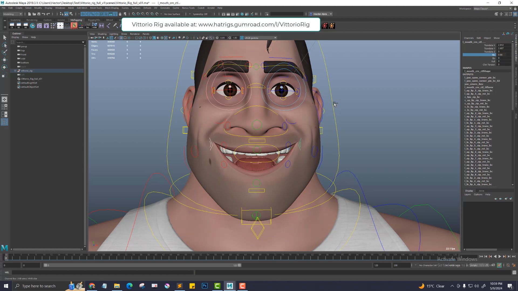This screenshot has width=518, height=291.
Task: Toggle smooth shade all cube icon
Action: point(154,38)
